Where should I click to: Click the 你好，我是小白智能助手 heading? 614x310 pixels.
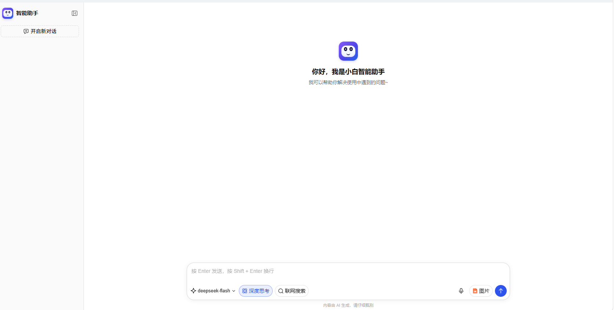(348, 72)
